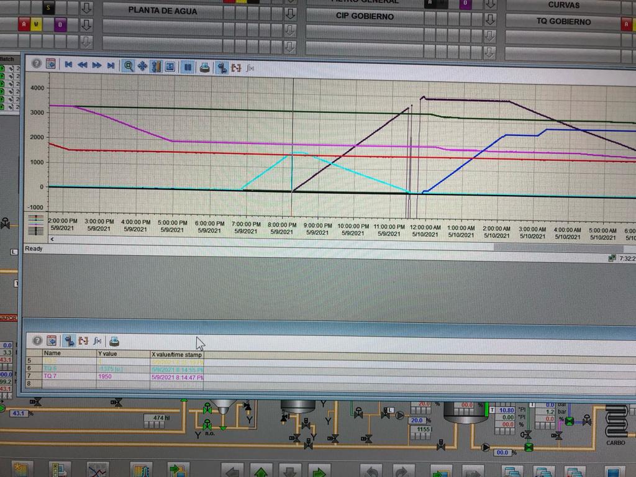Screen dimensions: 636x477
Task: Select the statistics area tool in the trend chart toolbar
Action: (236, 68)
